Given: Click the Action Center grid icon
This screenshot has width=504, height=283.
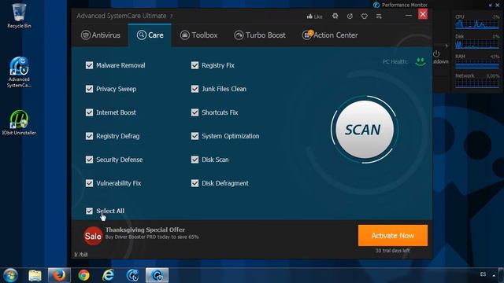Looking at the screenshot, I should 306,35.
